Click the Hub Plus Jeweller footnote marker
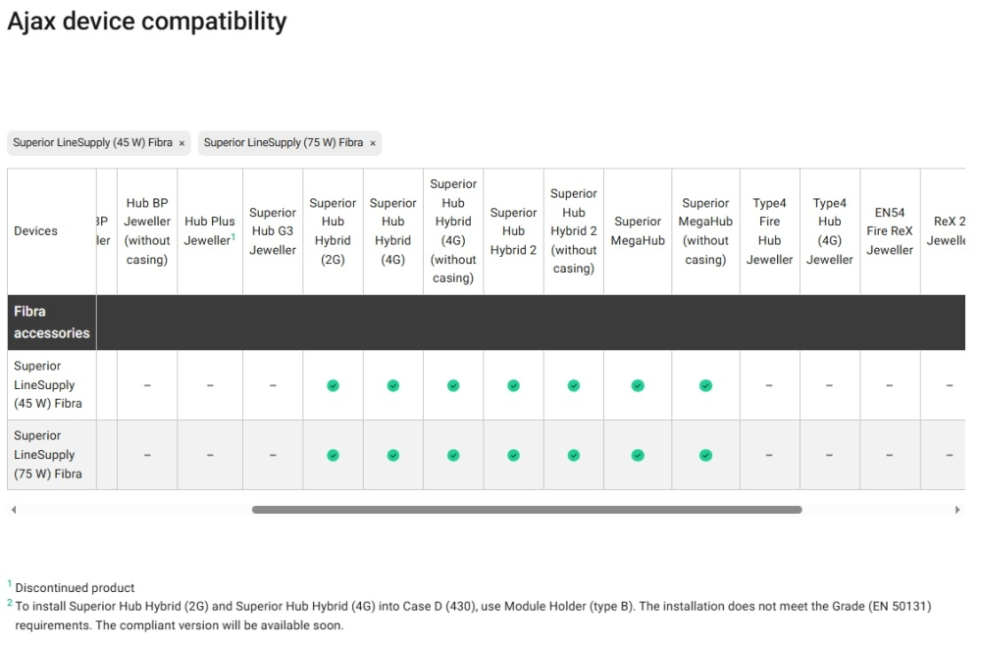Viewport: 981px width, 646px height. (233, 236)
